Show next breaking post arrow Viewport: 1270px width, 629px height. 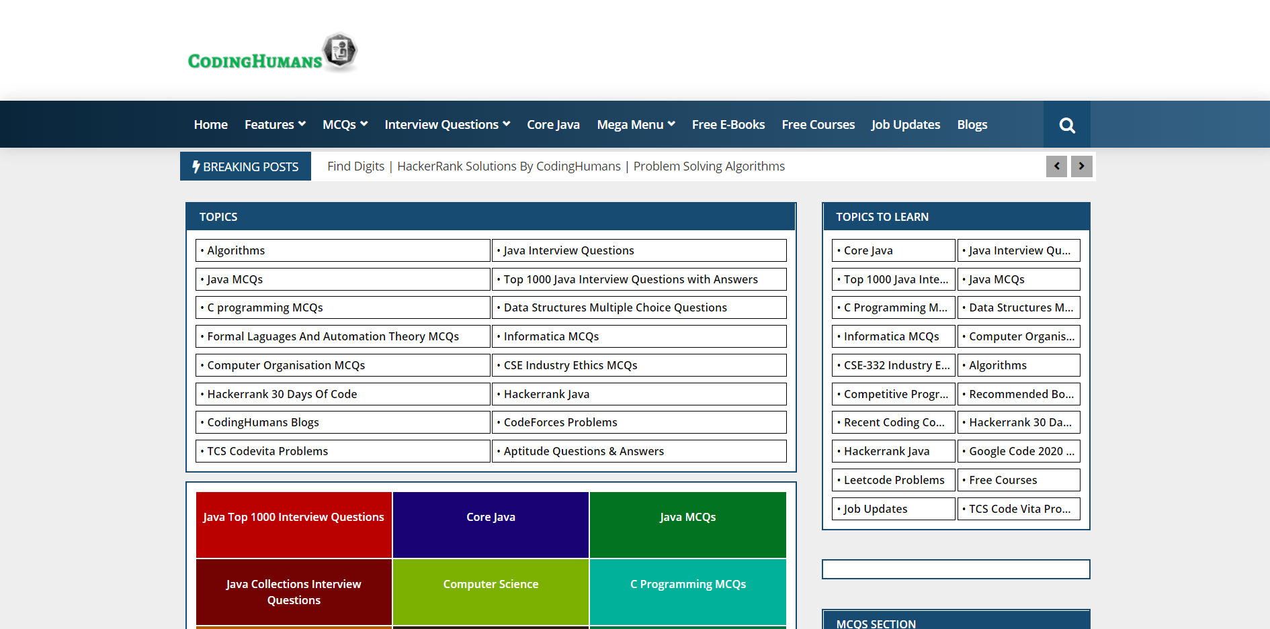(x=1081, y=166)
